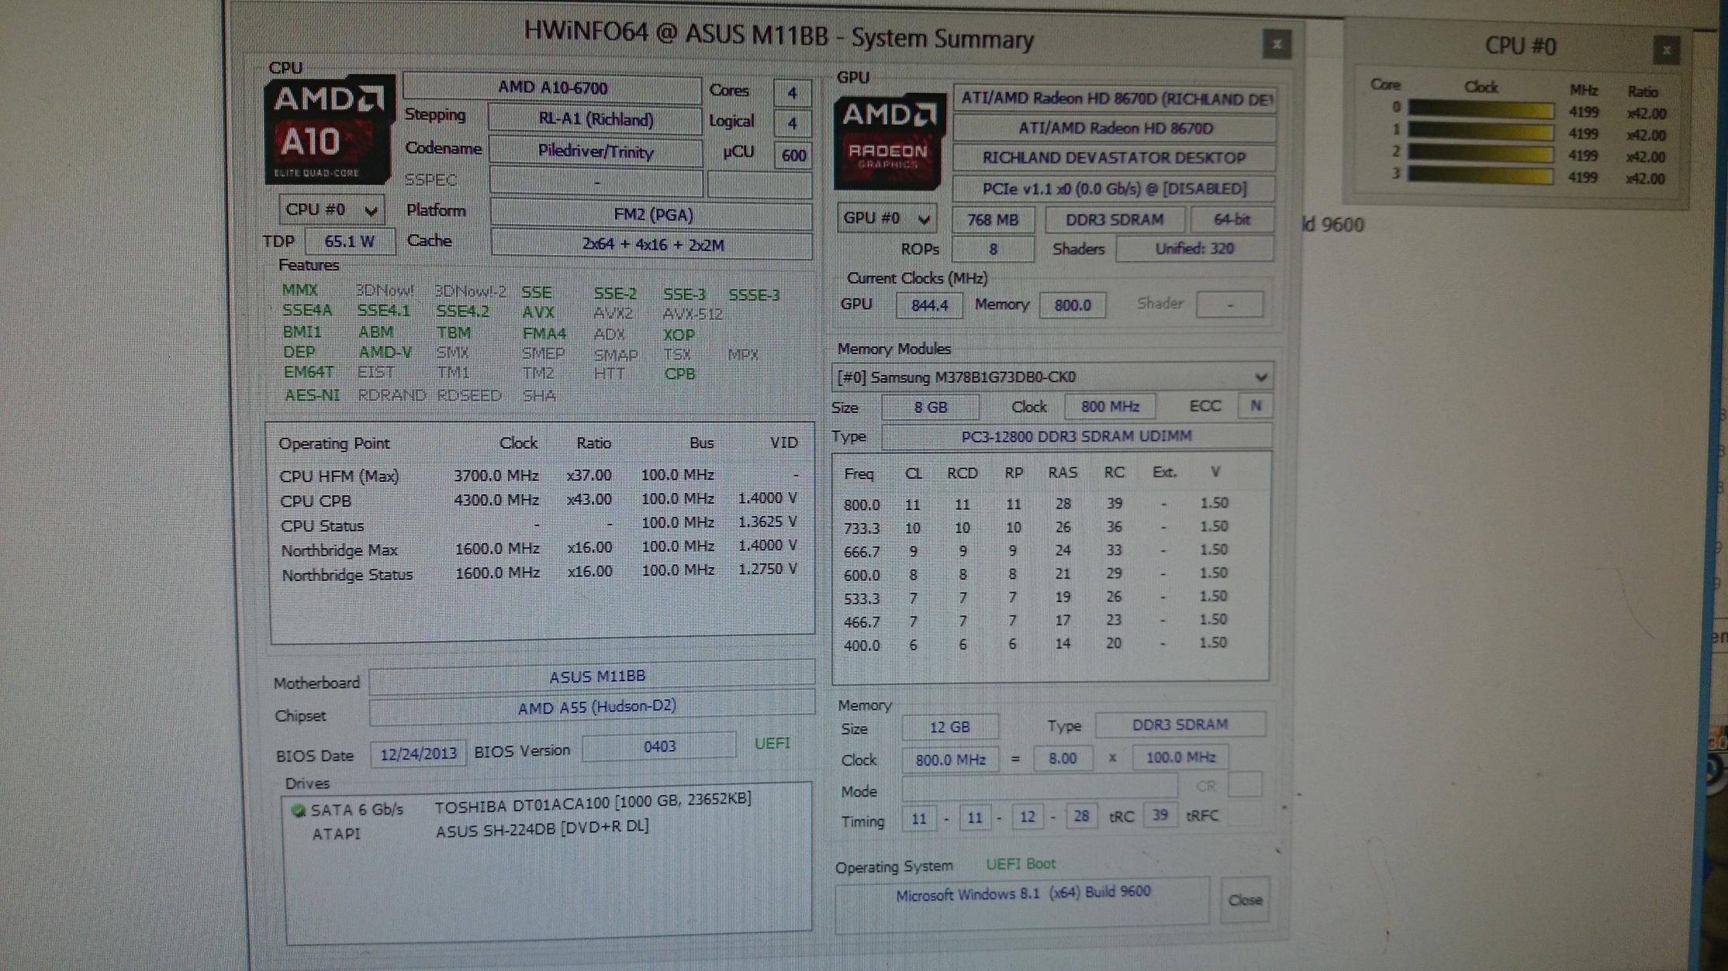This screenshot has width=1728, height=971.
Task: Click the GPU clock value 844.4
Action: (928, 305)
